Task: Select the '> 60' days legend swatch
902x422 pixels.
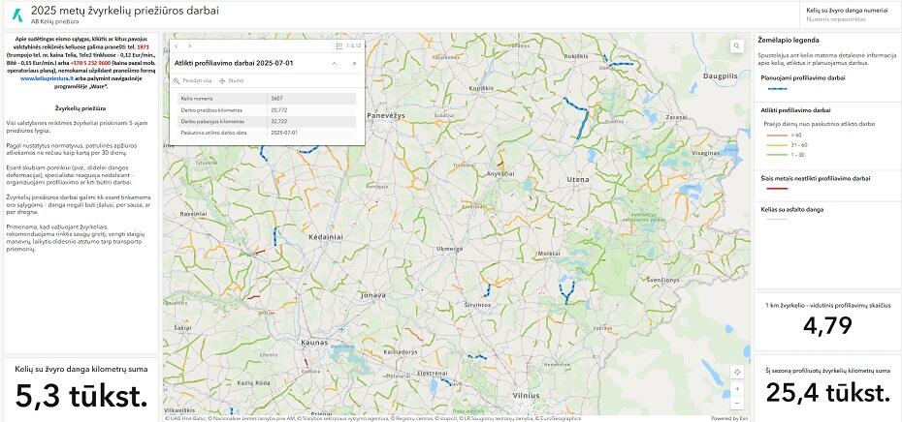Action: tap(777, 135)
